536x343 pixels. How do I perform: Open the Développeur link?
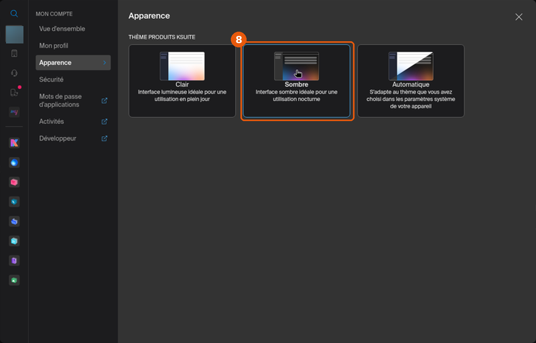coord(58,138)
